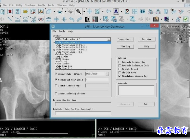Image resolution: width=190 pixels, height=139 pixels.
Task: Click the red X close study icon
Action: tap(10, 12)
